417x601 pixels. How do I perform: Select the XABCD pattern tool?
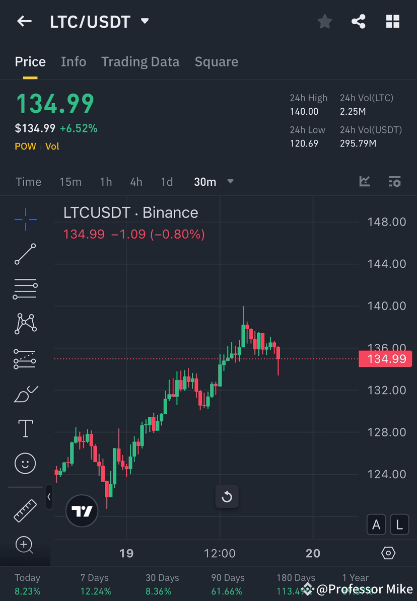tap(25, 324)
